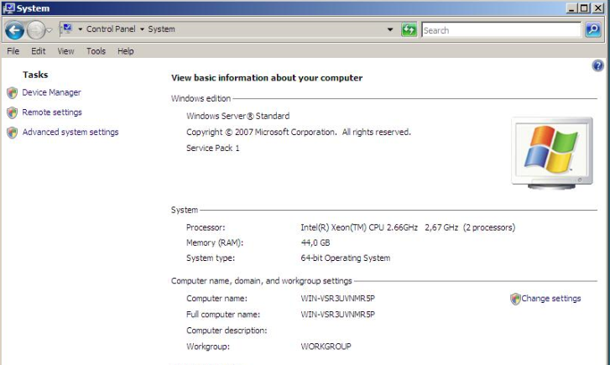
Task: Click the grayed Forward arrow button
Action: pyautogui.click(x=36, y=30)
